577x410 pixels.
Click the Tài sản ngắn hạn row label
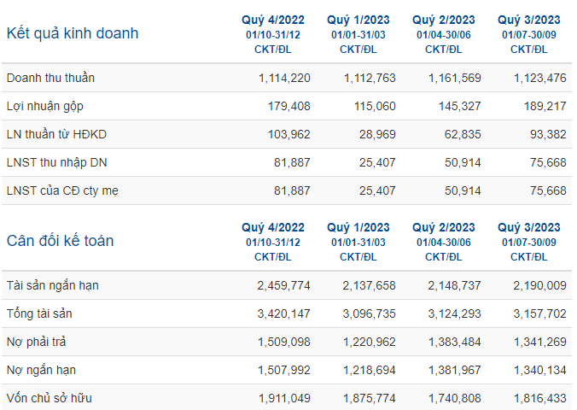click(x=53, y=285)
